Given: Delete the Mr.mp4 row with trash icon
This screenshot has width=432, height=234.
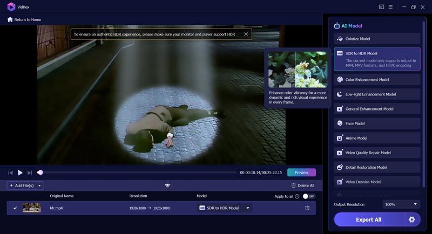Looking at the screenshot, I should [307, 208].
